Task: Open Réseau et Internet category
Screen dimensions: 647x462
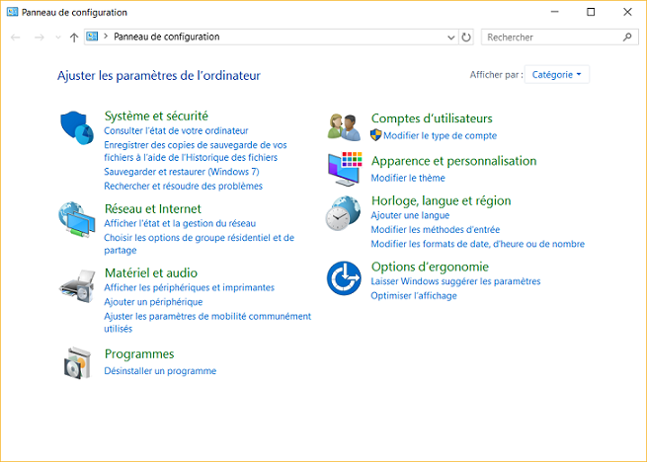Action: 153,208
